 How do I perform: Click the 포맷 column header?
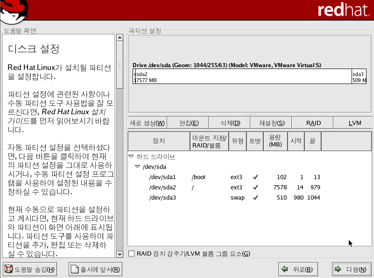pyautogui.click(x=255, y=141)
